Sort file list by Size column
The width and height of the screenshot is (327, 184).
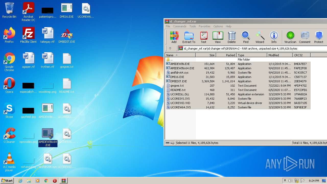pyautogui.click(x=206, y=55)
